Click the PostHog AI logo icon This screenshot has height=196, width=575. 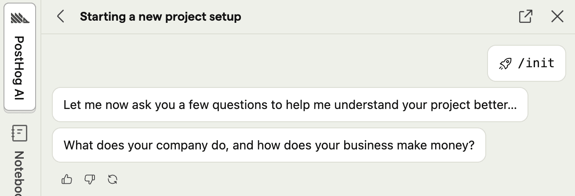(20, 18)
